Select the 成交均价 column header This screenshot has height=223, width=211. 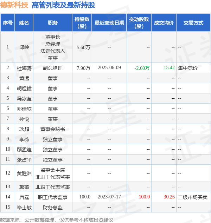pos(164,23)
